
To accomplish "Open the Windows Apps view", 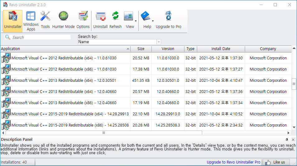I will (31, 21).
